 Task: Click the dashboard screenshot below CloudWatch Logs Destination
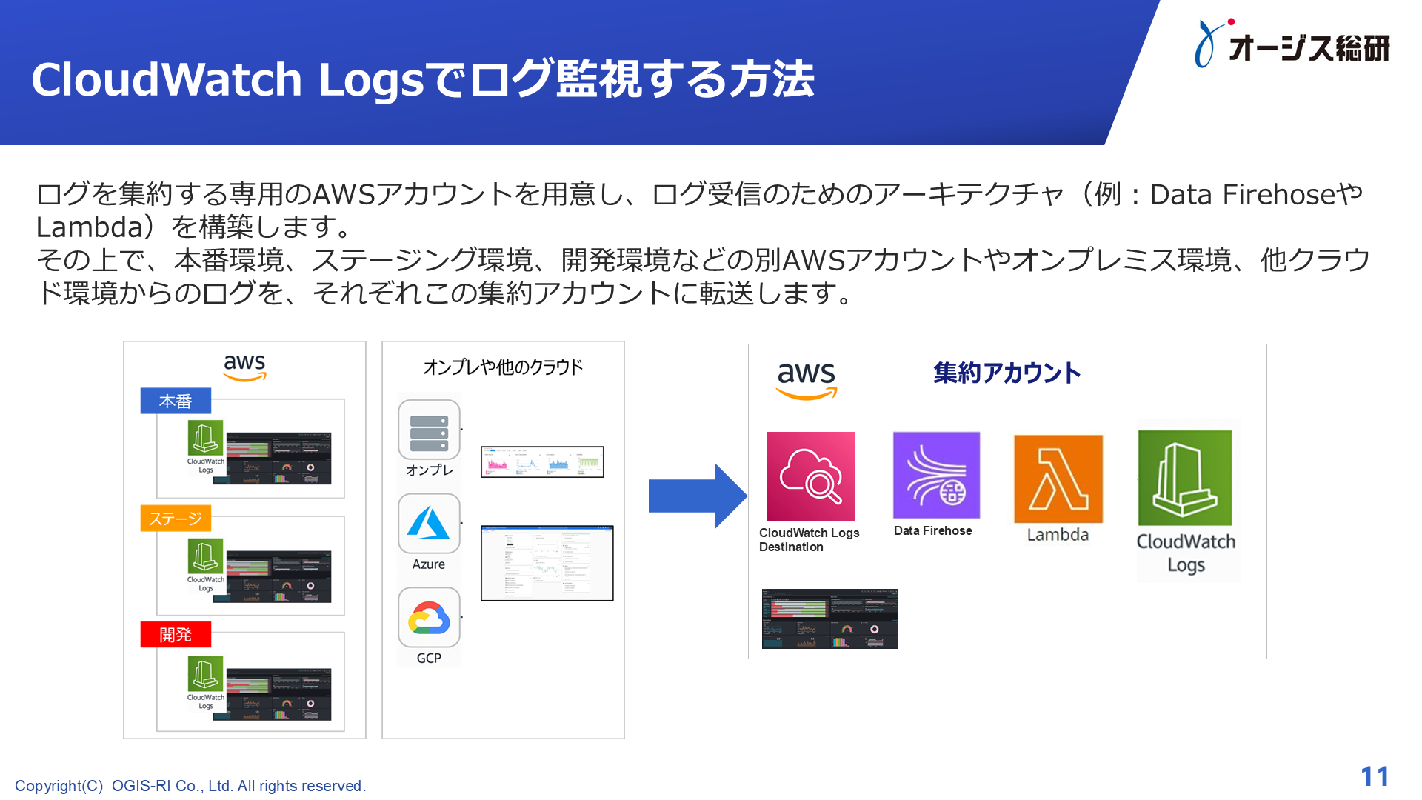click(x=830, y=619)
